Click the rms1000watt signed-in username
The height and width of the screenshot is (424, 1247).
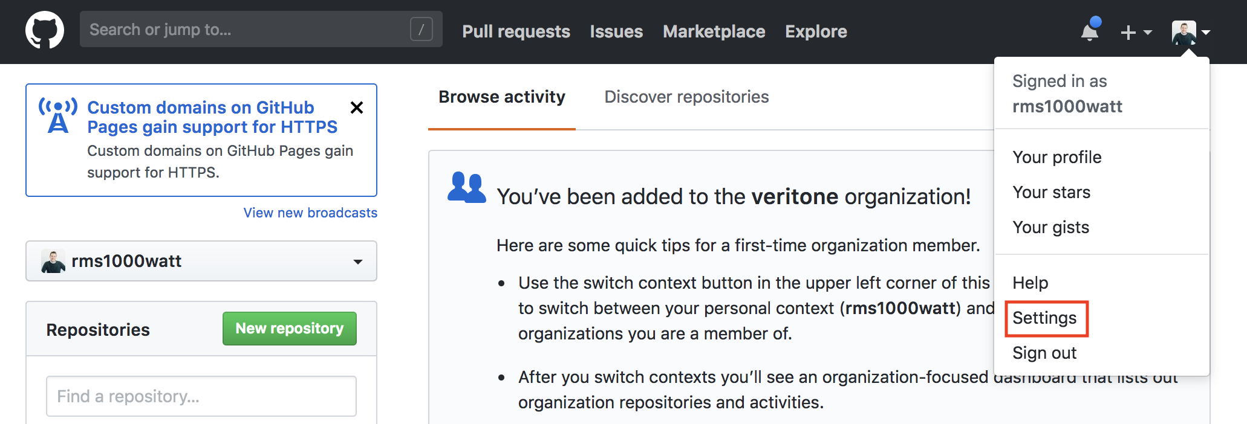click(1067, 106)
